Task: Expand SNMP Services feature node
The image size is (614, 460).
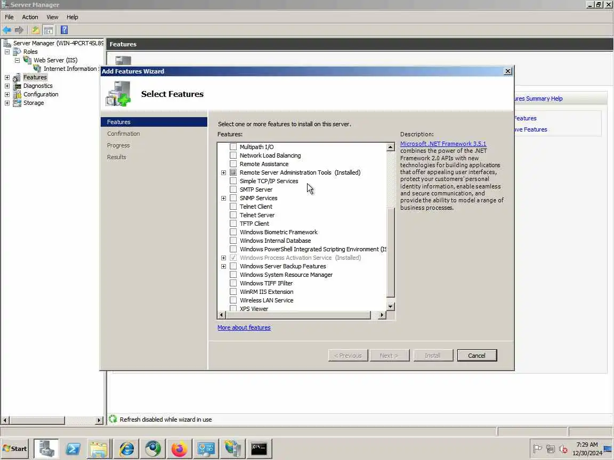Action: (224, 198)
